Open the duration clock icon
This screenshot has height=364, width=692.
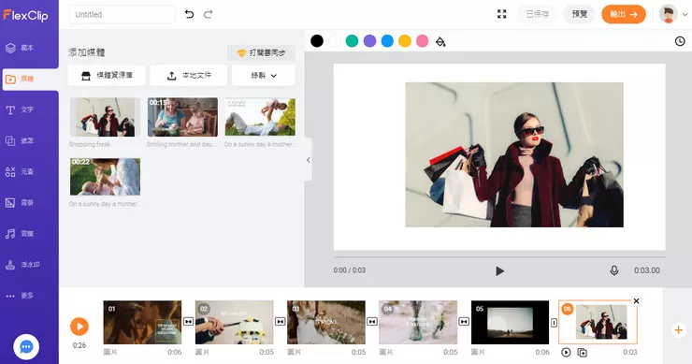[680, 41]
